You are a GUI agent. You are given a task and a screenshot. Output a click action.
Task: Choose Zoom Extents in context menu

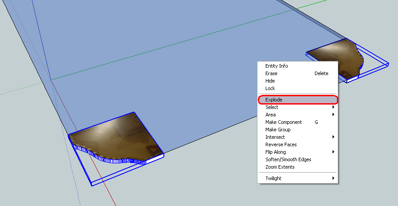[297, 167]
